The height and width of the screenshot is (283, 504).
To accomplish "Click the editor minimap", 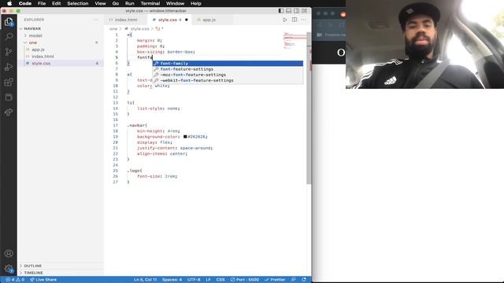I will pos(295,40).
